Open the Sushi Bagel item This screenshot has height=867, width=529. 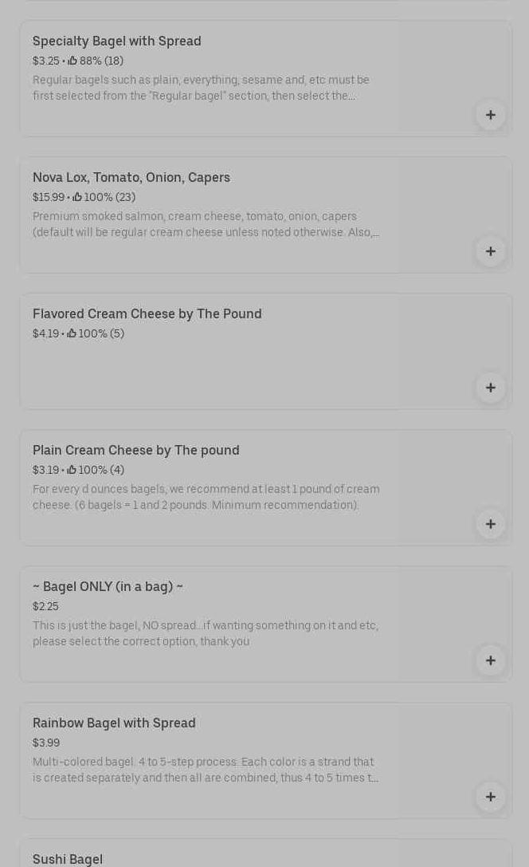point(68,859)
